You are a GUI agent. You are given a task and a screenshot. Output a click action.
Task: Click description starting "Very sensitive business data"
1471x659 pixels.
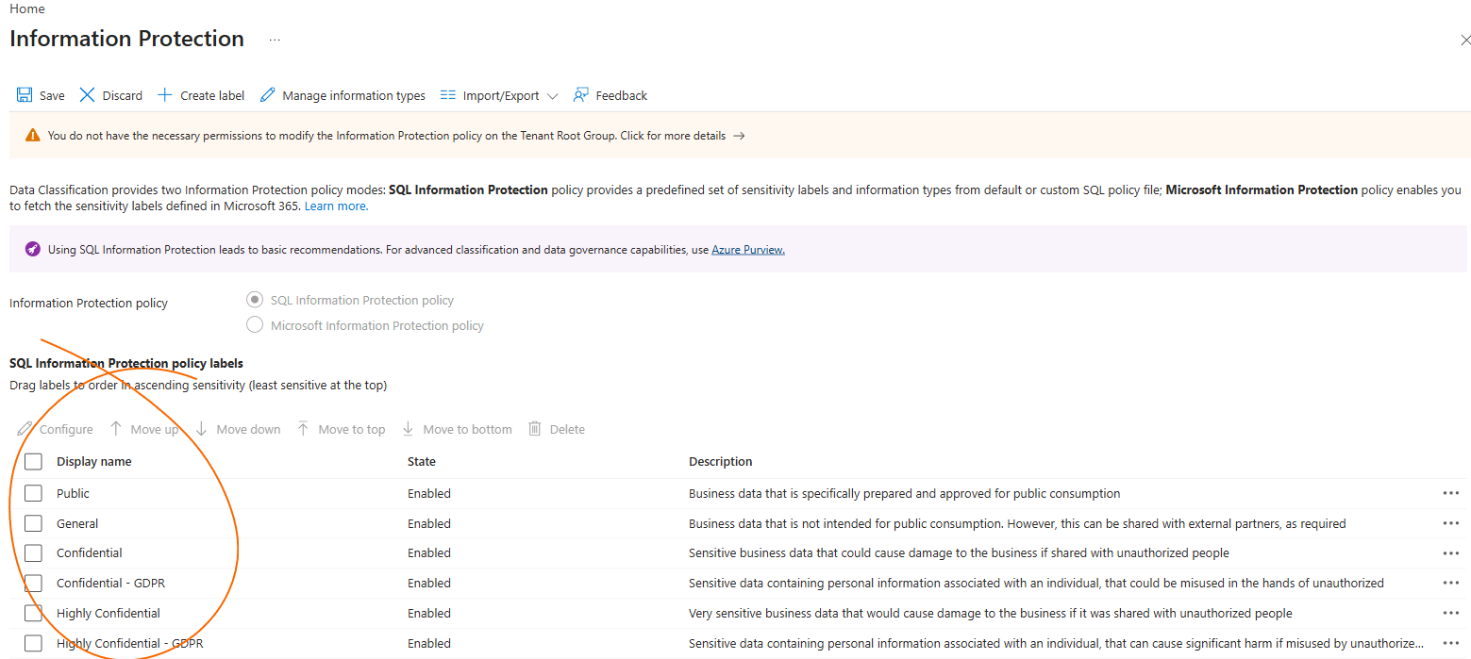pos(991,613)
